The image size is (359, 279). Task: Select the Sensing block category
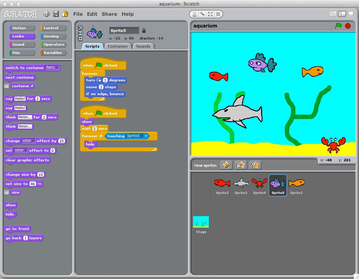click(53, 36)
